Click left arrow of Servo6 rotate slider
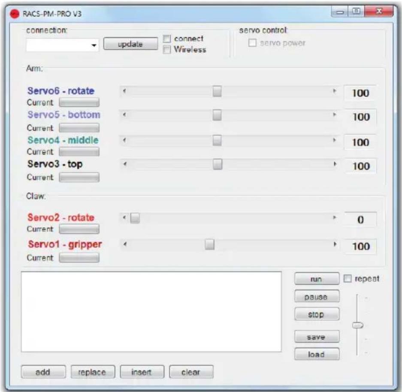This screenshot has height=392, width=402. (x=124, y=91)
